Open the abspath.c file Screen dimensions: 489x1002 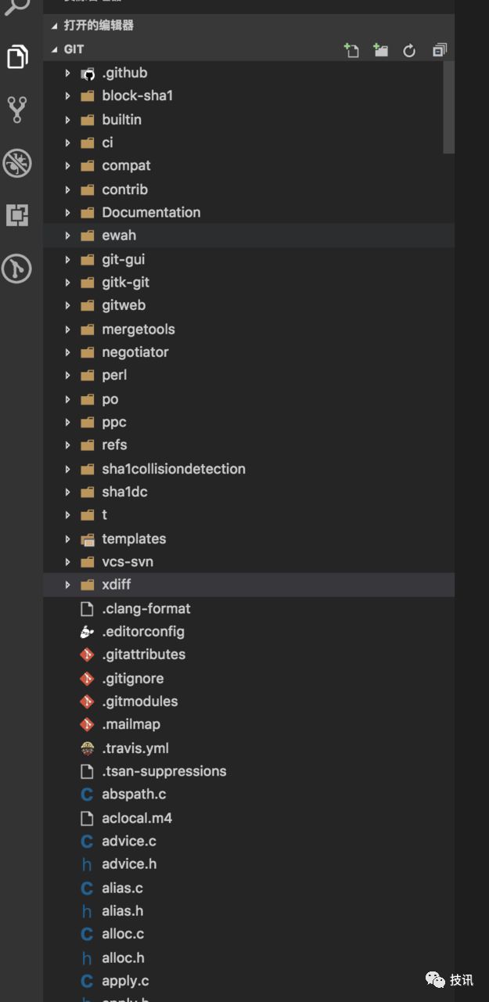(249, 794)
